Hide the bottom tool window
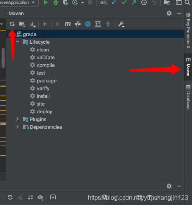 point(179,186)
